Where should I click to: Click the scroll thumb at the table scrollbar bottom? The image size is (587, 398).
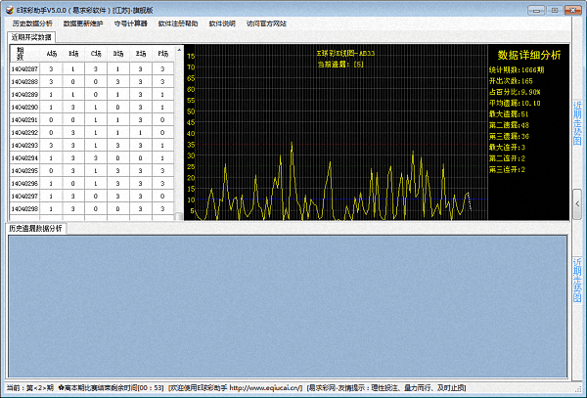(179, 216)
